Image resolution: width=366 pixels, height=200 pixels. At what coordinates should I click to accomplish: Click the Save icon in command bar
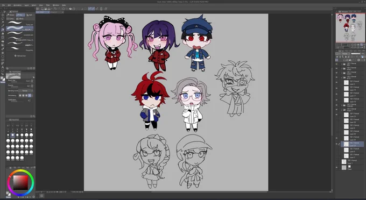coord(49,9)
